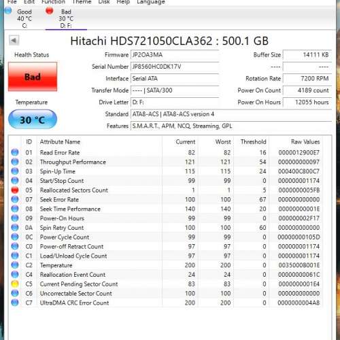Click the Drive Letter field D: F:
The image size is (340, 340).
tap(175, 102)
